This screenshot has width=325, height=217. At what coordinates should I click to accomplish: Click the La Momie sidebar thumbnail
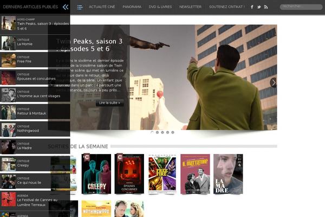(x=9, y=43)
